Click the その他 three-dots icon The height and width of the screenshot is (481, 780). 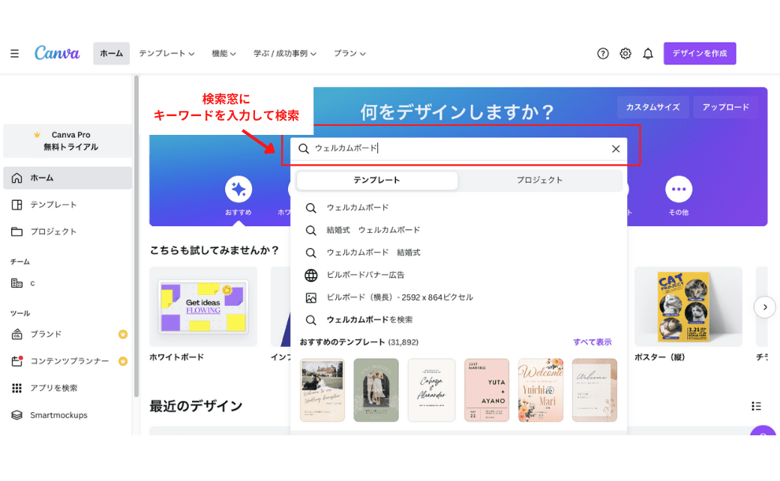point(678,190)
